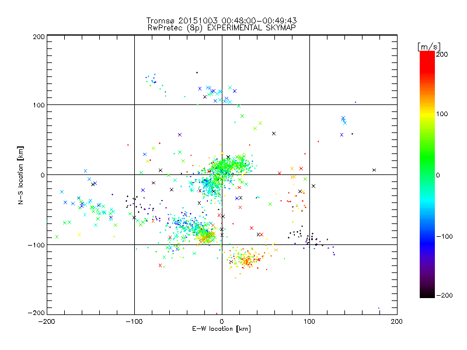Click the "E-W location [km]" axis label
Screen dimensions: 467x350
tap(222, 329)
